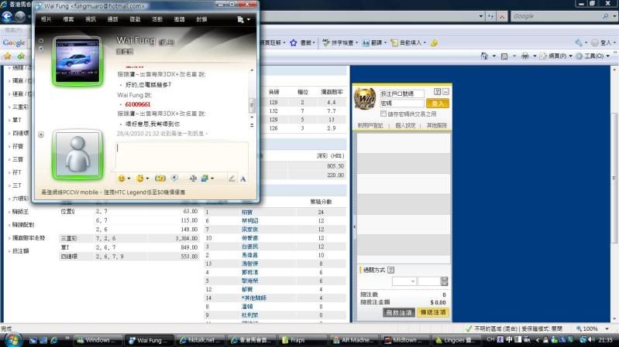The height and width of the screenshot is (347, 619).
Task: Open the 工具(O) tools dropdown
Action: coord(597,56)
